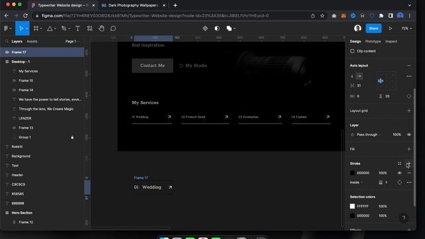Toggle stroke visibility eye icon

point(400,173)
